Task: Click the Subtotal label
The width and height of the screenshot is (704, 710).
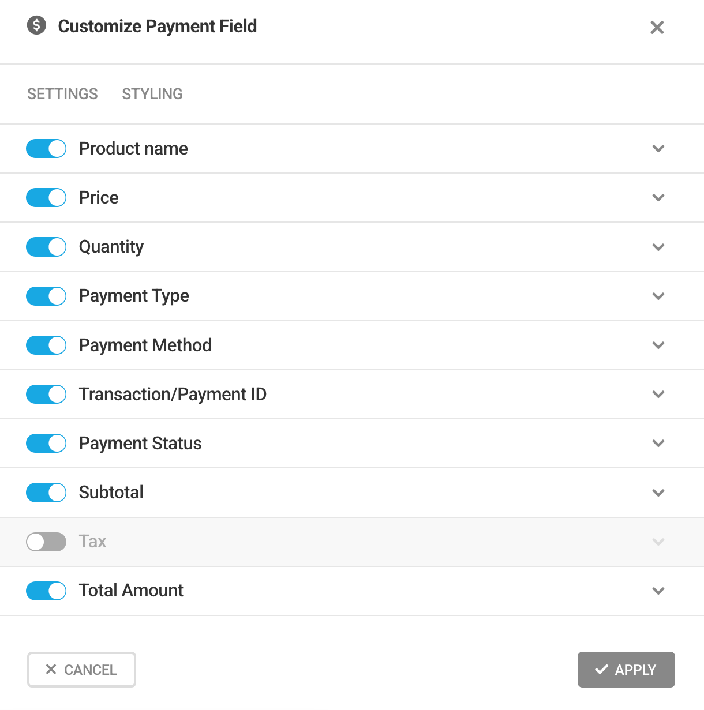Action: coord(111,493)
